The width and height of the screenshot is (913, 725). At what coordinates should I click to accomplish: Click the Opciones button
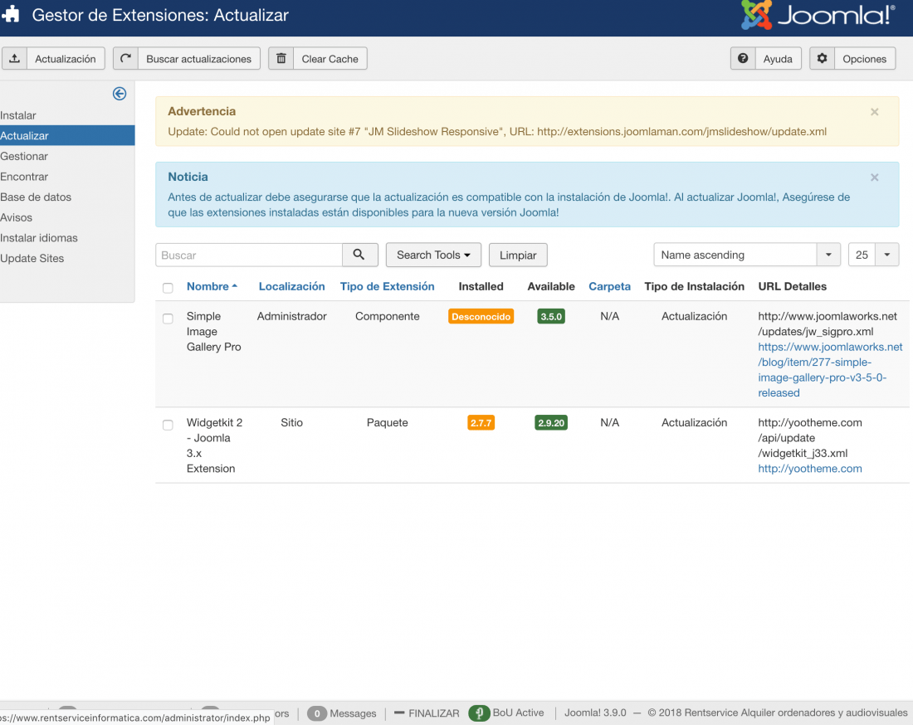[852, 59]
